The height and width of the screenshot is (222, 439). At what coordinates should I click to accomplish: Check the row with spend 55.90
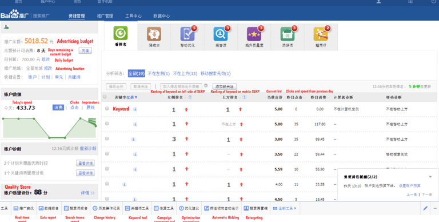tap(107, 169)
